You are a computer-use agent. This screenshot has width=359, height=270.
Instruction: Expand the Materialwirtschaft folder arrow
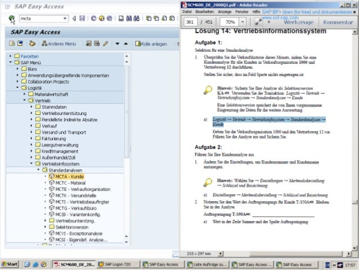pyautogui.click(x=25, y=94)
